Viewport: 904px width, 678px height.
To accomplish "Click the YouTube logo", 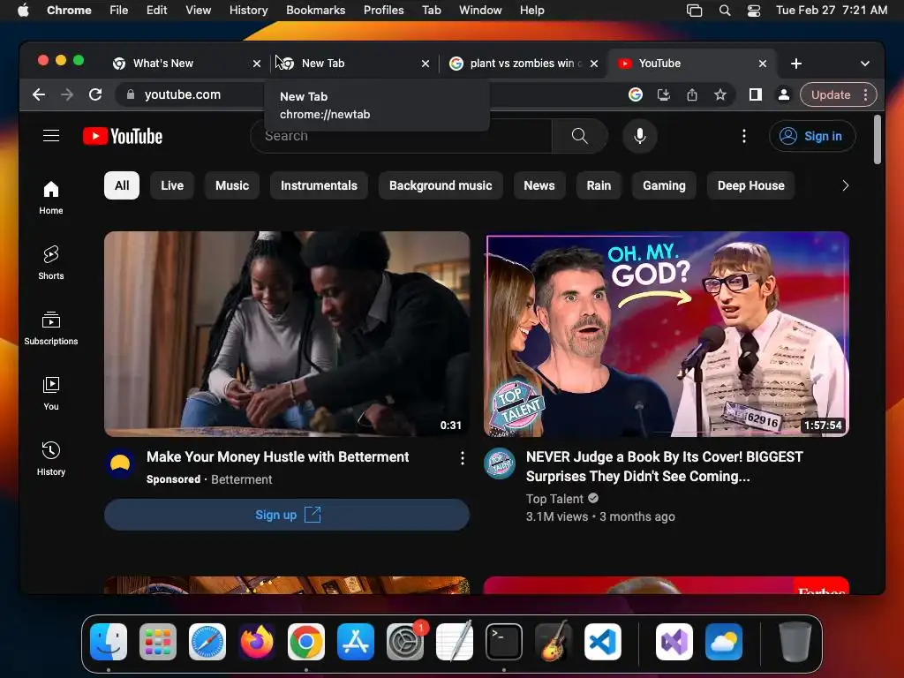I will coord(123,136).
